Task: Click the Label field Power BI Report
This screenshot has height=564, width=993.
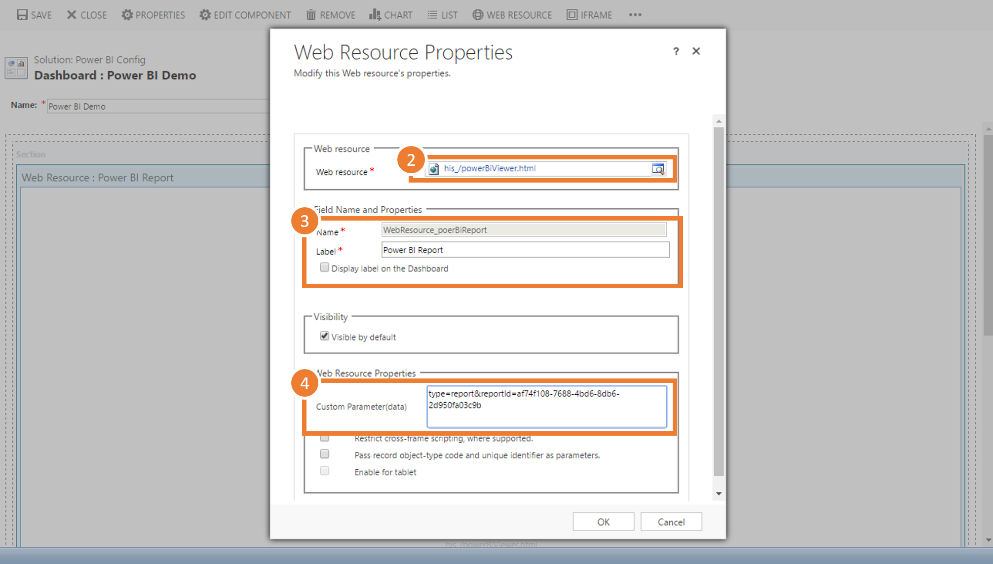Action: [x=525, y=250]
